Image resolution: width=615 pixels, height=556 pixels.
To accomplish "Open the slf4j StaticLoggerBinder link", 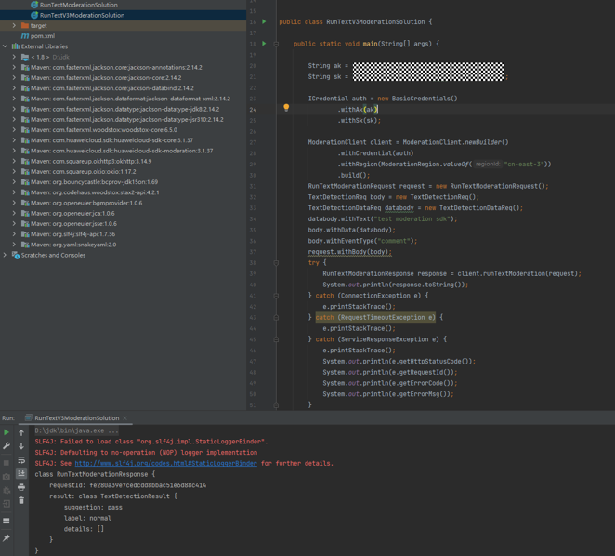I will coord(166,463).
